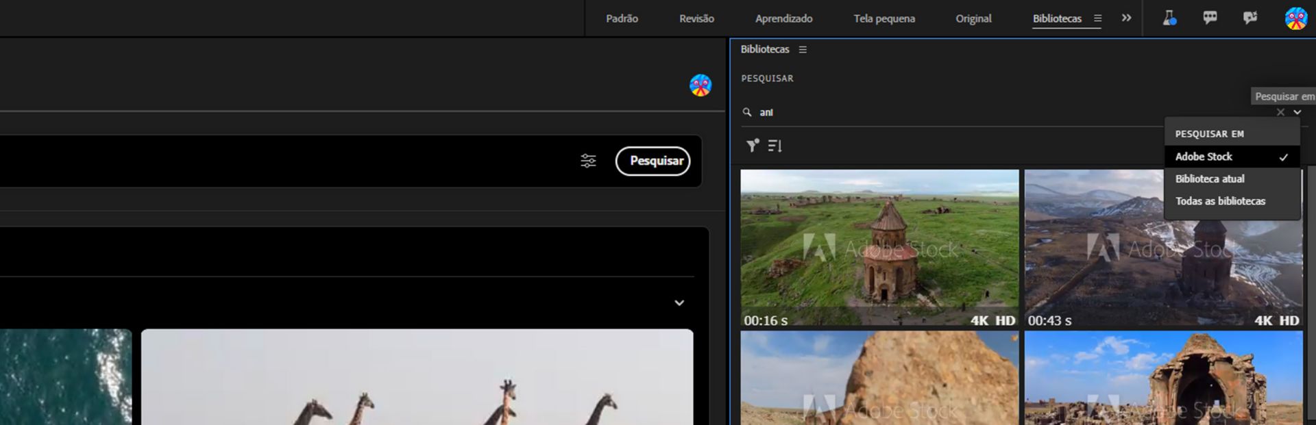1316x425 pixels.
Task: Open the filter results icon
Action: pos(753,145)
